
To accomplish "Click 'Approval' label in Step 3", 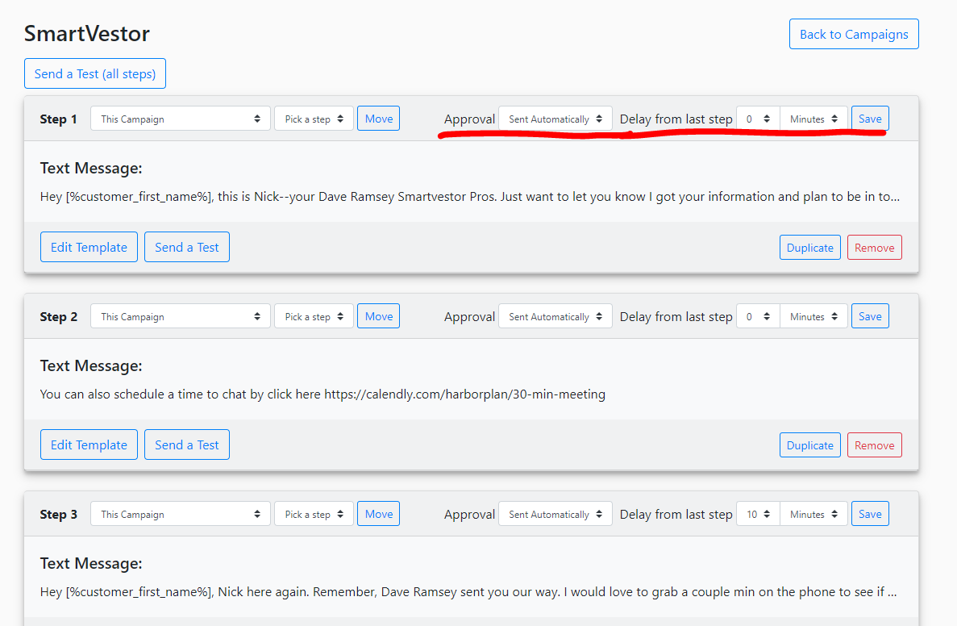I will coord(469,515).
